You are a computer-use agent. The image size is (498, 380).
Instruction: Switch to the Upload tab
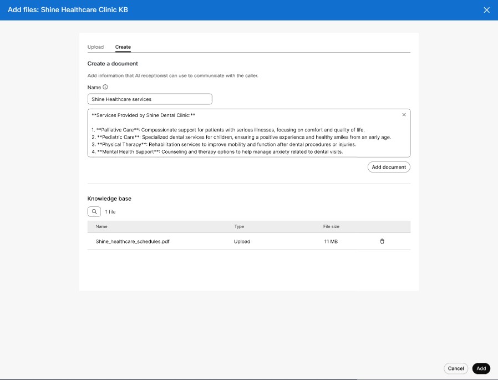95,47
